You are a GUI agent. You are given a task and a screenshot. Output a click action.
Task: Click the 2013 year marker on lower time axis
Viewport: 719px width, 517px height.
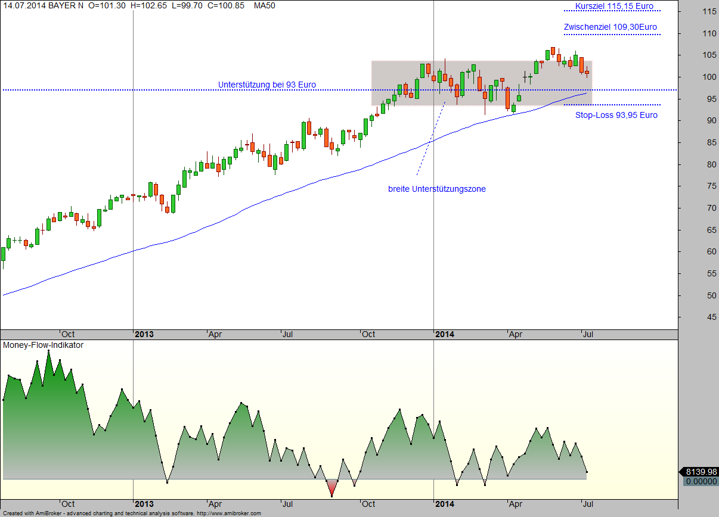[x=144, y=503]
